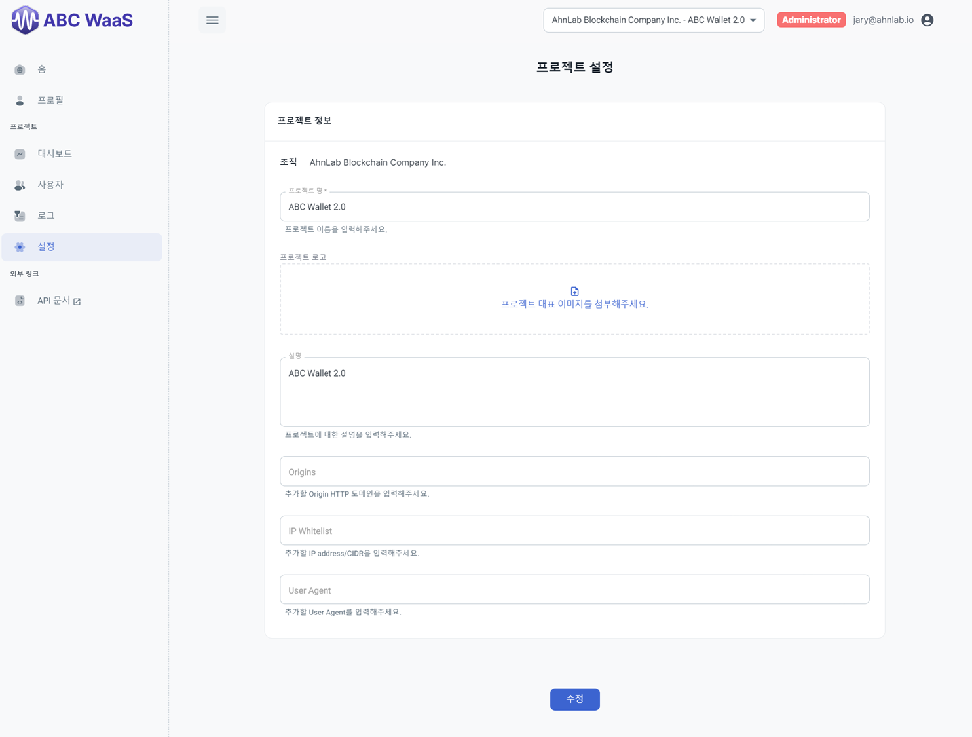The width and height of the screenshot is (972, 737).
Task: Click the home sidebar icon
Action: pyautogui.click(x=20, y=69)
